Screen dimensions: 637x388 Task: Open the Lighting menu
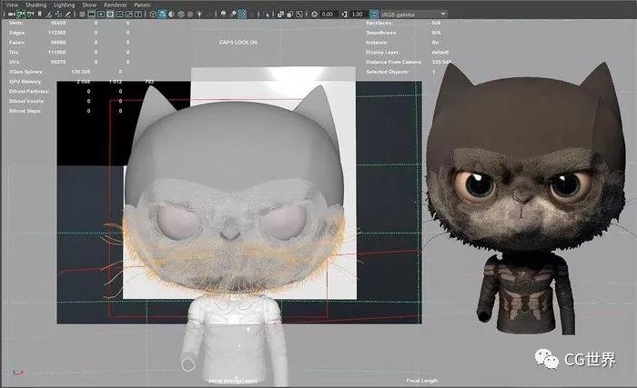tap(65, 5)
